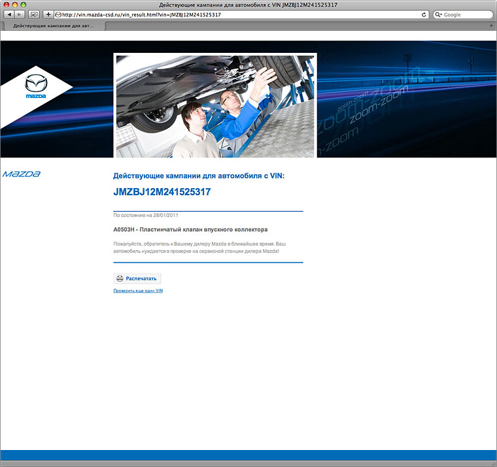This screenshot has width=497, height=467.
Task: Click the new tab plus button
Action: [491, 25]
